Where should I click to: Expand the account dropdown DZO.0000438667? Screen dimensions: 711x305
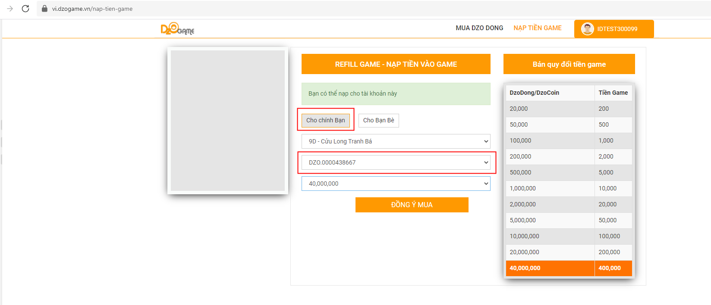click(396, 162)
